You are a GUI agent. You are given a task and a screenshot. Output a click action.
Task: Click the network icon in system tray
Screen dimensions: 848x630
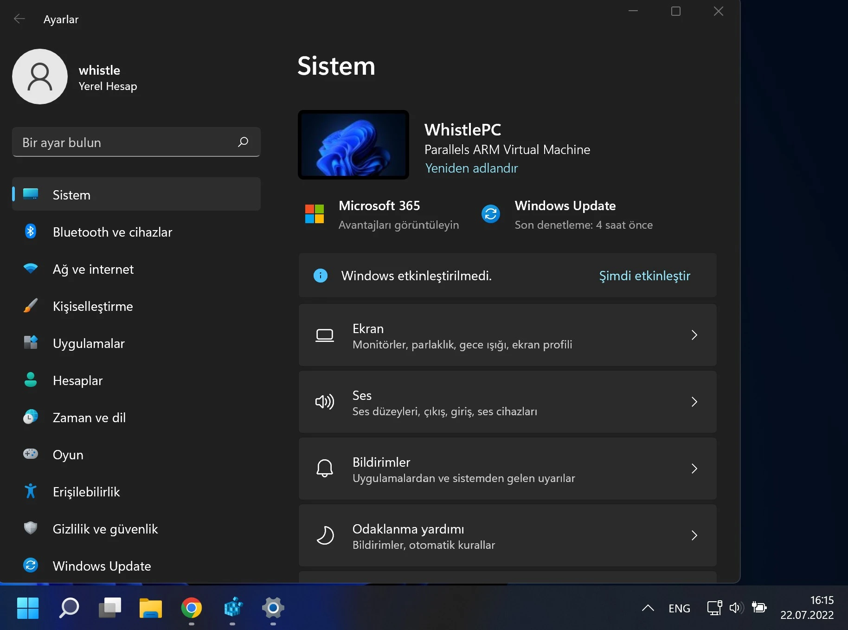714,608
